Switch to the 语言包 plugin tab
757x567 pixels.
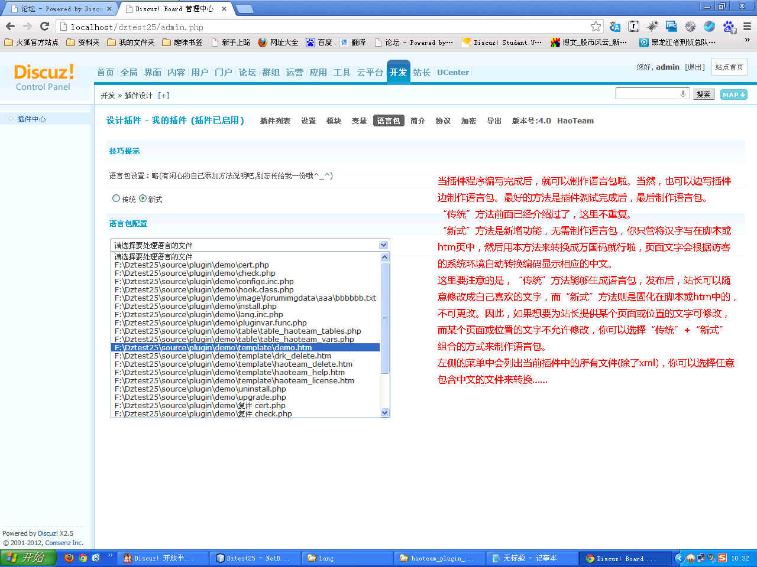pos(389,120)
